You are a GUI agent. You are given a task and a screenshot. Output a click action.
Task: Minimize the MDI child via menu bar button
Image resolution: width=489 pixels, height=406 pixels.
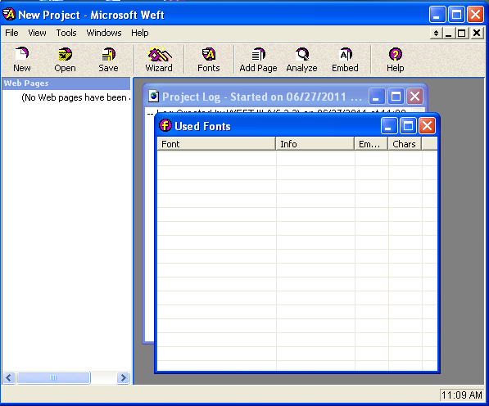point(449,33)
